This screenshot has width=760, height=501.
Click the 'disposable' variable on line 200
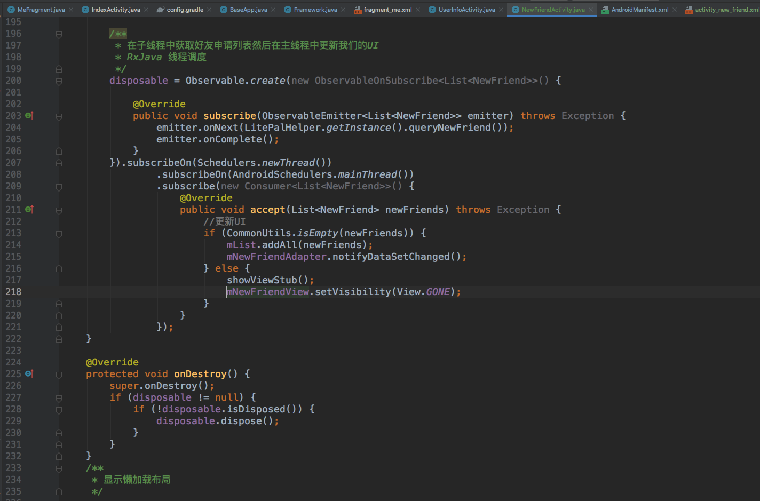coord(139,81)
